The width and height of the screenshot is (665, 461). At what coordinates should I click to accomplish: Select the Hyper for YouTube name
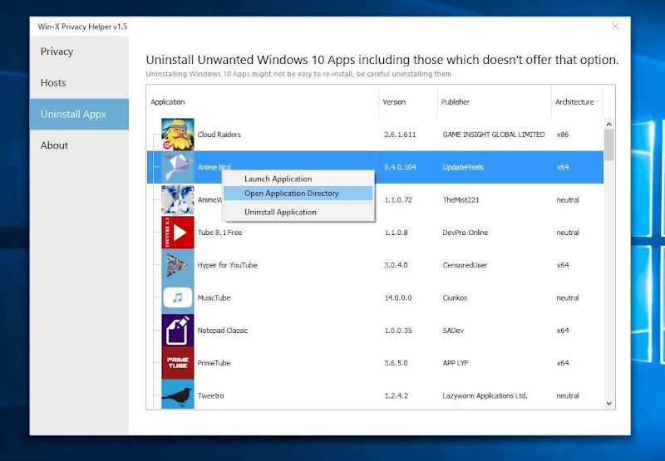tap(227, 265)
